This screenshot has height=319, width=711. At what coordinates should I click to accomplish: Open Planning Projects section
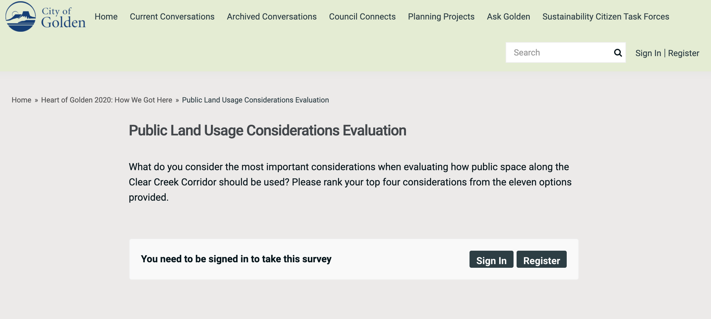point(441,16)
